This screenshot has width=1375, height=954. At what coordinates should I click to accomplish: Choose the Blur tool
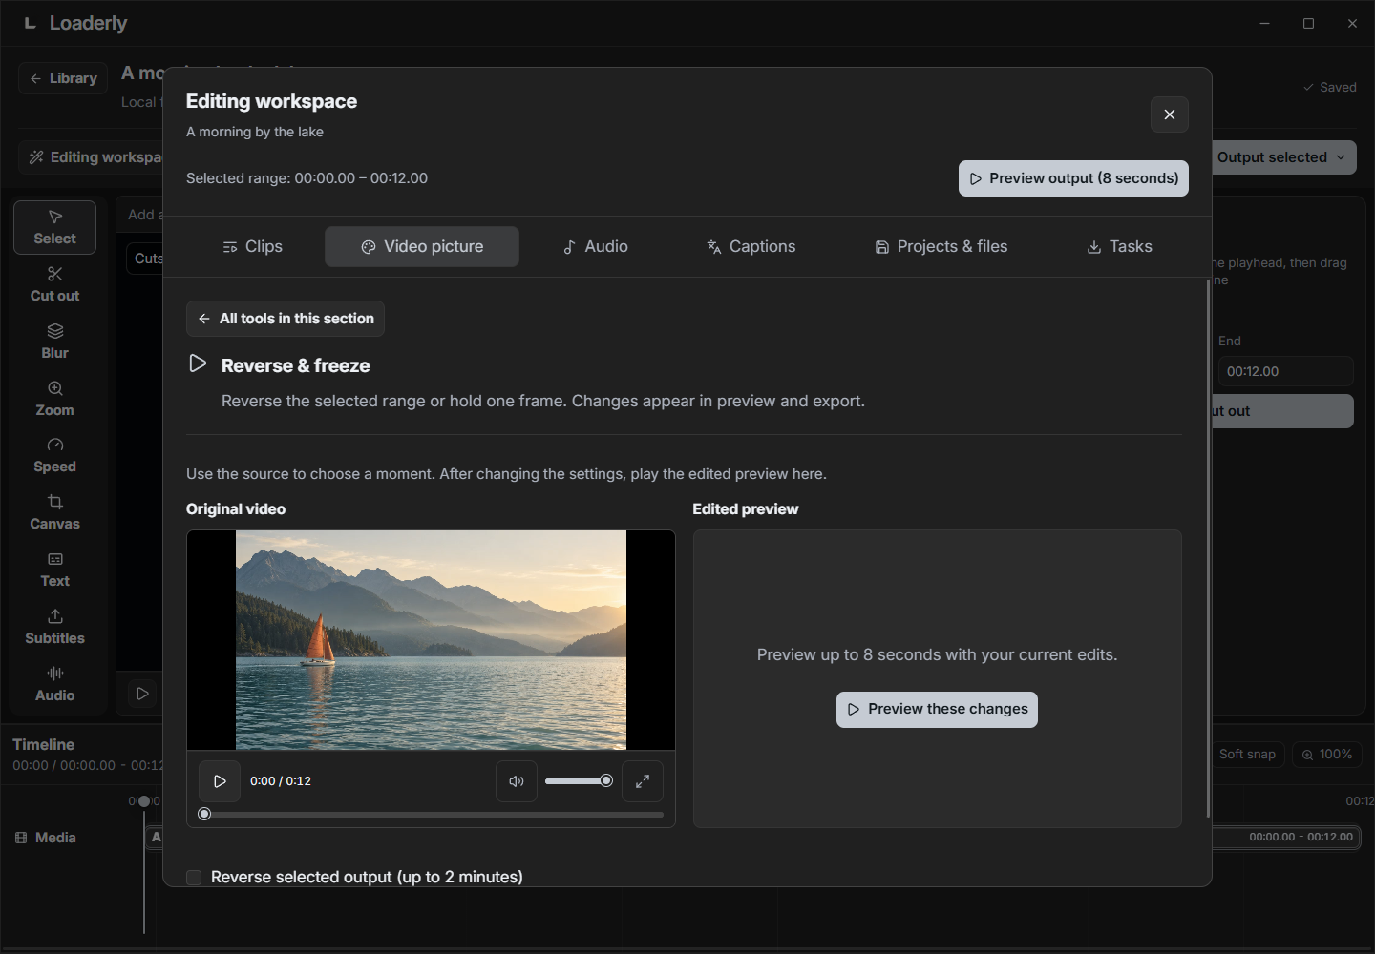pyautogui.click(x=54, y=342)
